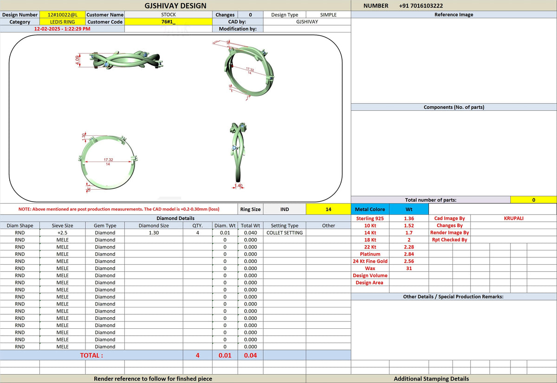Click the COLLET SETTING cell

point(285,232)
